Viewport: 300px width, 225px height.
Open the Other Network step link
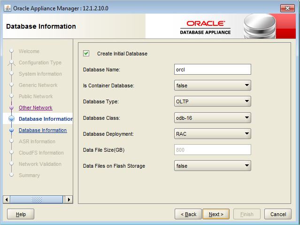tap(36, 108)
